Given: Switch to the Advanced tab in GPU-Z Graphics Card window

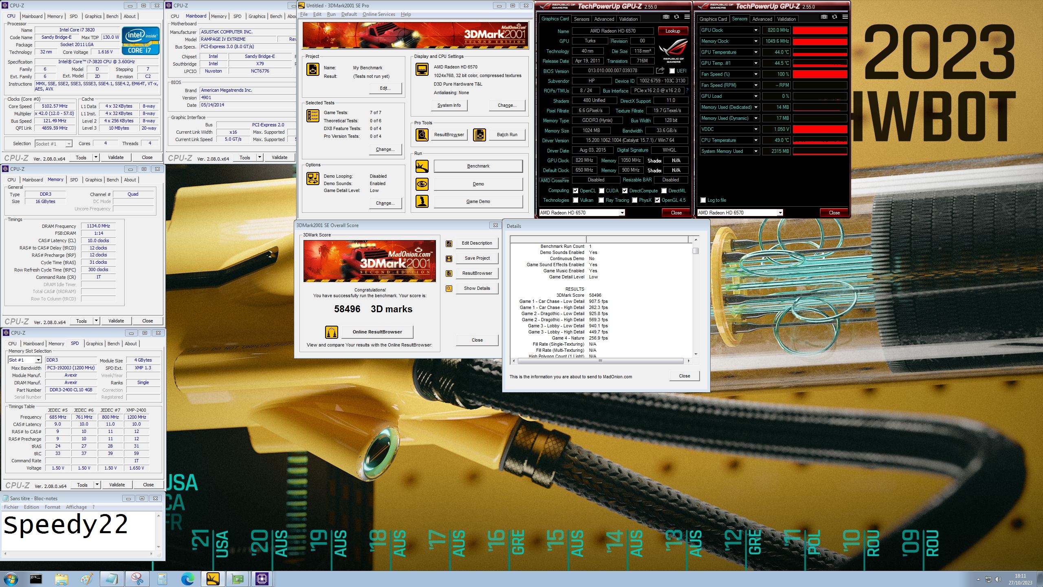Looking at the screenshot, I should tap(604, 19).
